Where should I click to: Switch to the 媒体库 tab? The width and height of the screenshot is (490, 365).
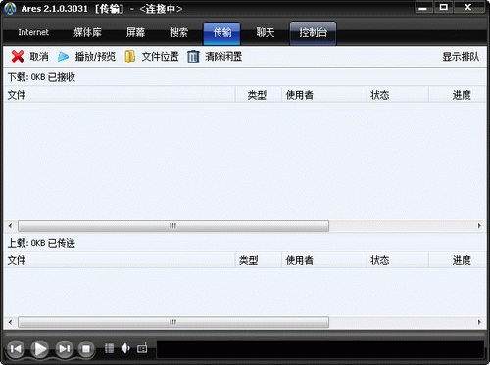[x=87, y=32]
